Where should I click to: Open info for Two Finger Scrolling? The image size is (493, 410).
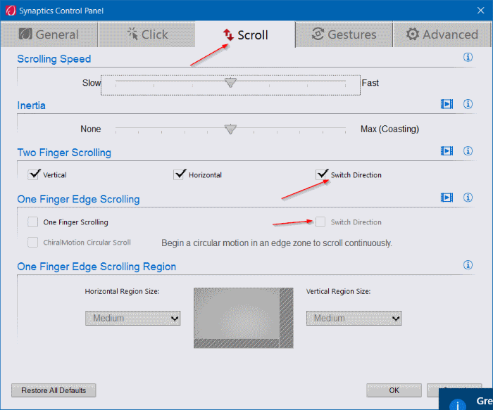468,151
